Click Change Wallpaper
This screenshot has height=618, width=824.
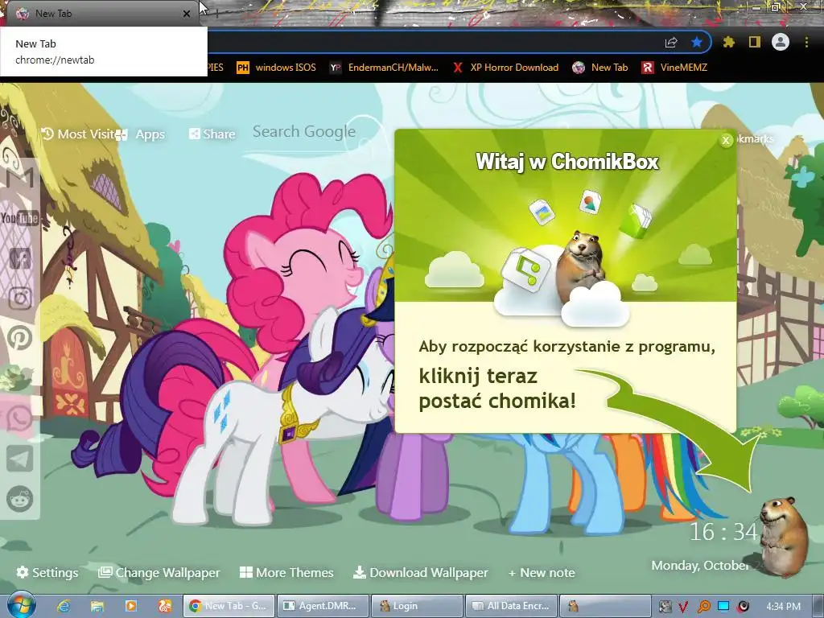click(x=159, y=572)
